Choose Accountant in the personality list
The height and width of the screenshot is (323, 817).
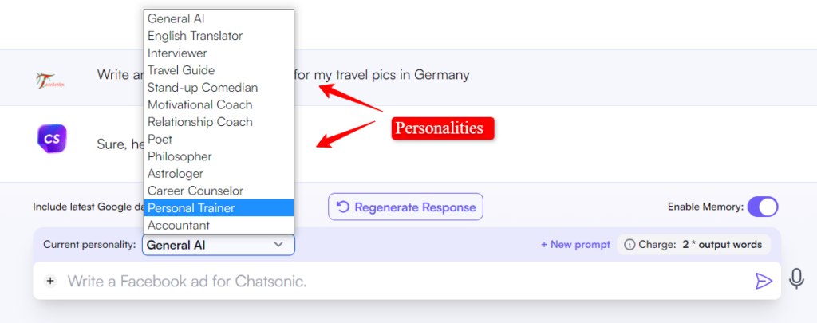pos(219,225)
